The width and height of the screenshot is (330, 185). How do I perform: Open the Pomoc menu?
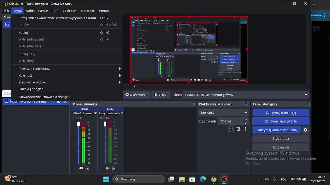[104, 11]
